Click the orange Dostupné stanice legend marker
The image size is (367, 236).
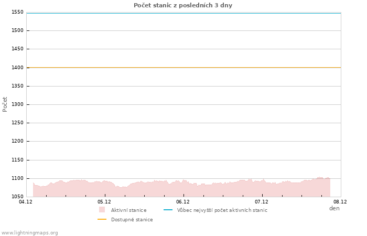tap(102, 220)
